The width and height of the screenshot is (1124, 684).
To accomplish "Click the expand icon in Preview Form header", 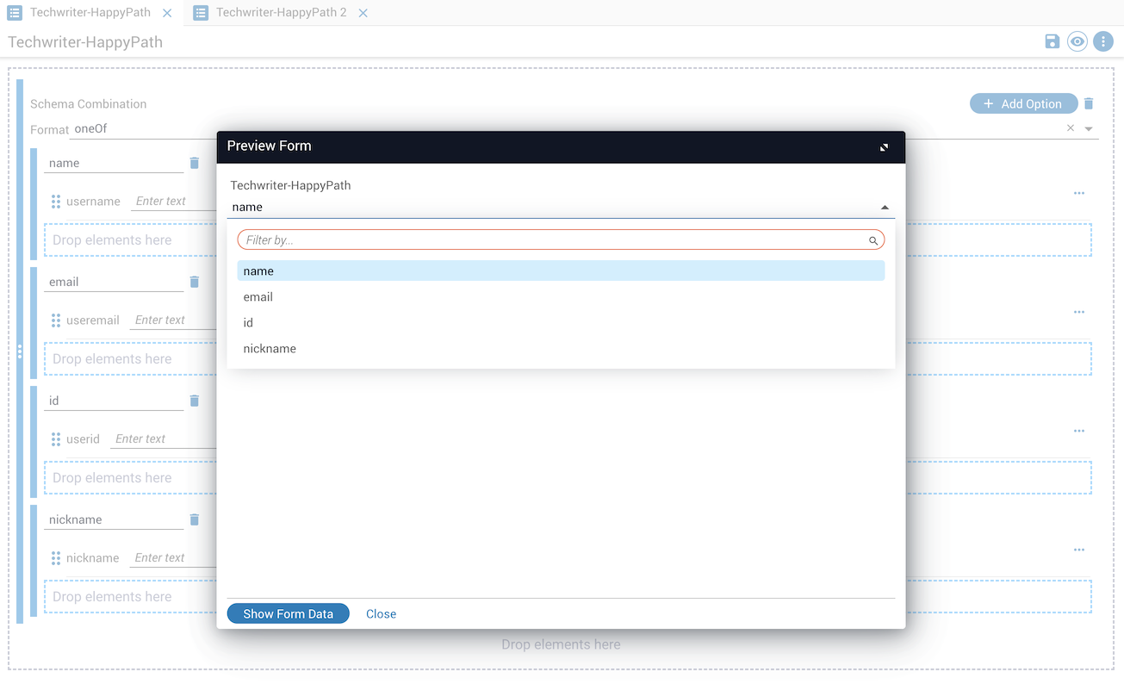I will (x=884, y=147).
